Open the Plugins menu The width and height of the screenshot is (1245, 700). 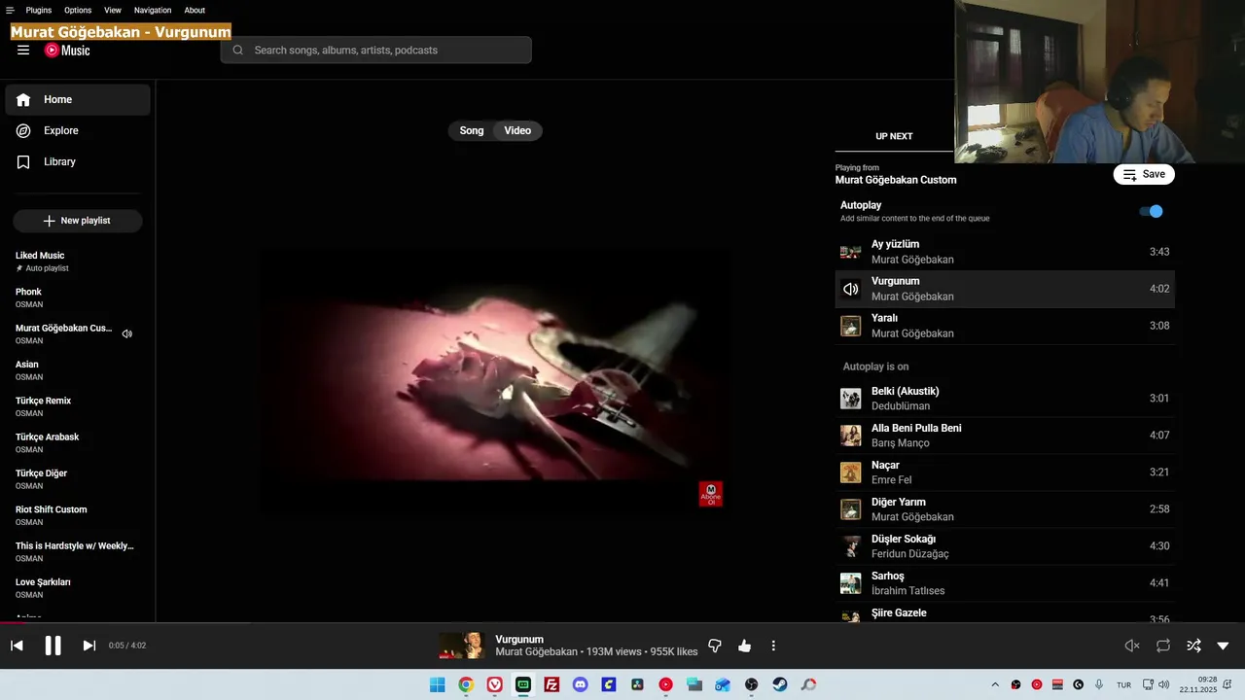click(x=39, y=10)
